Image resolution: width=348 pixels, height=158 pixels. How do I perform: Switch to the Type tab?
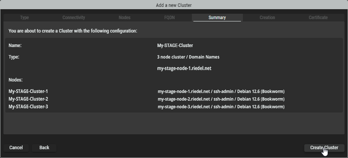coord(24,18)
